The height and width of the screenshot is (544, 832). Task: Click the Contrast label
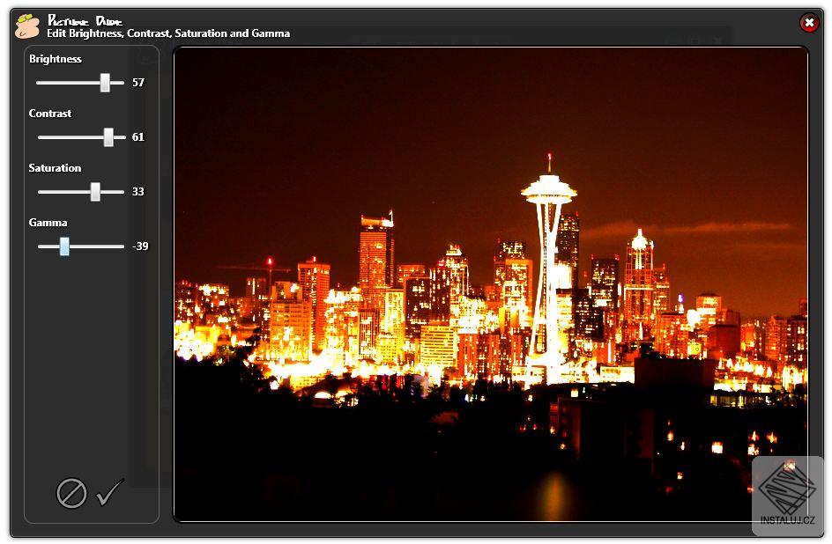pos(50,114)
